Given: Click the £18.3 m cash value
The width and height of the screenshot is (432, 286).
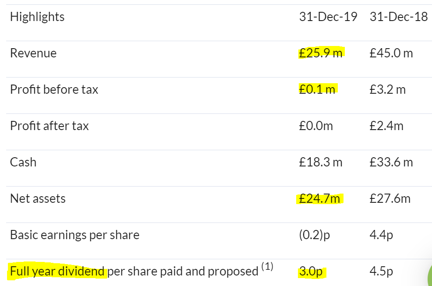Looking at the screenshot, I should tap(321, 162).
